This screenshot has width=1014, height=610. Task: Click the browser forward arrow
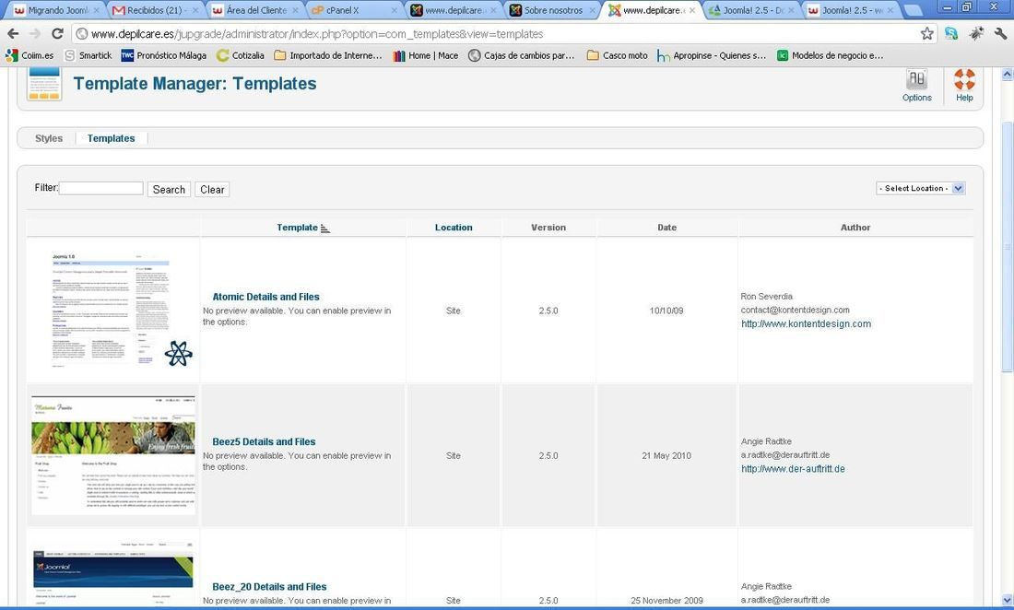[x=35, y=33]
